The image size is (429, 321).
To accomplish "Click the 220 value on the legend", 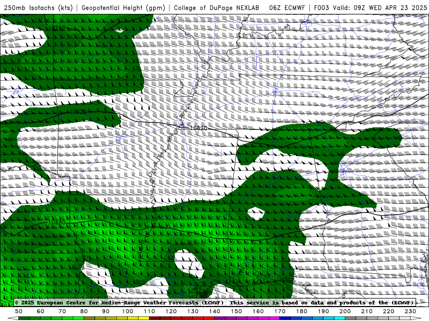I will click(388, 311).
